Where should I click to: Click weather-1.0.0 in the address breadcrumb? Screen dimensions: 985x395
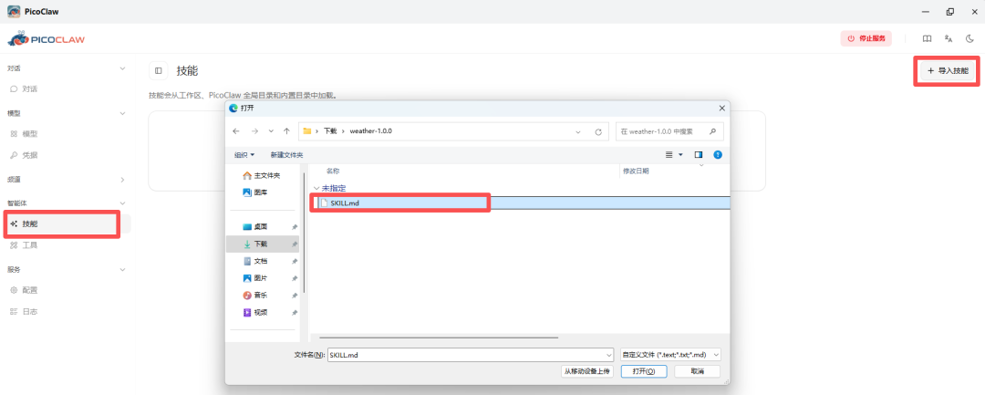pos(371,131)
